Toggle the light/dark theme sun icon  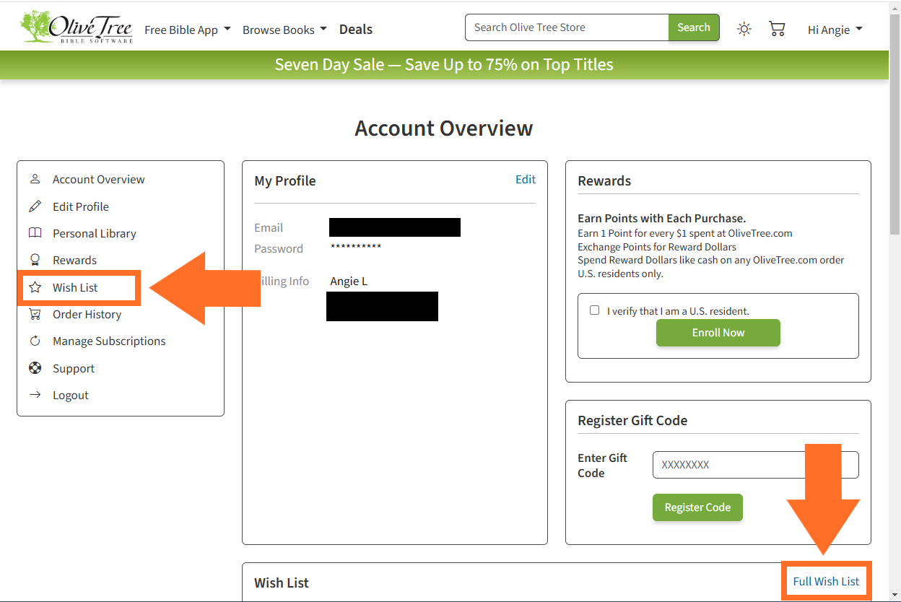[x=744, y=29]
